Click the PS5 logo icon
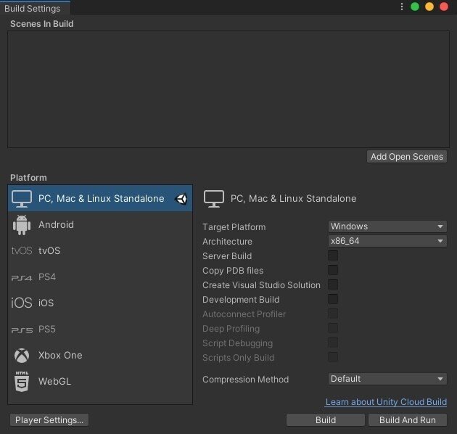 [22, 330]
